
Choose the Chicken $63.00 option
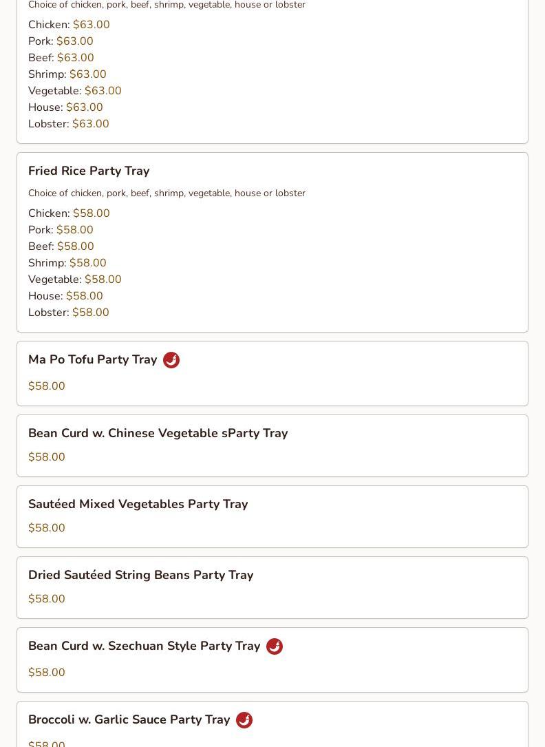pyautogui.click(x=69, y=24)
